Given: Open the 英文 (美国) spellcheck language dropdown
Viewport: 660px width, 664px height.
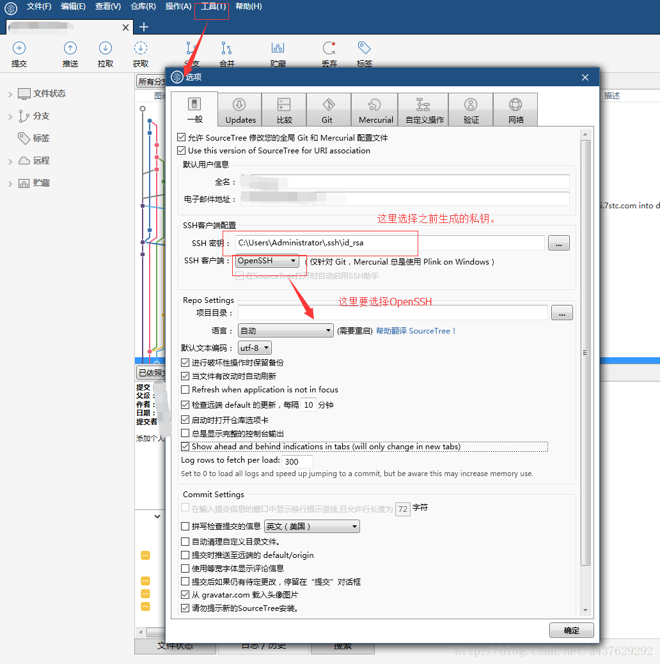Looking at the screenshot, I should coord(311,527).
